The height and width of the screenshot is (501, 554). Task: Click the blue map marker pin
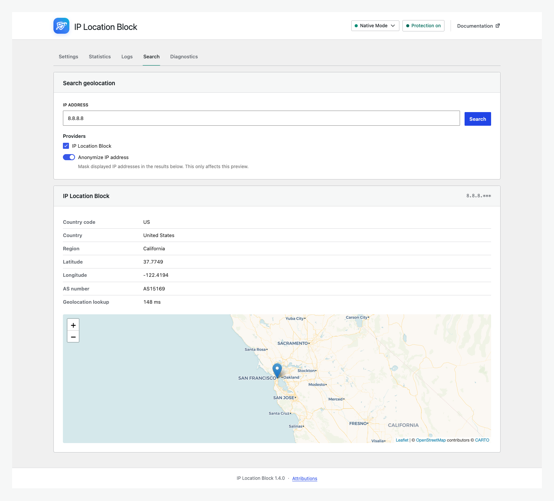click(x=277, y=370)
